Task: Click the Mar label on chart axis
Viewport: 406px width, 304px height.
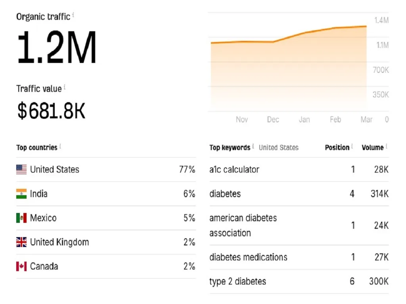Action: coord(366,120)
